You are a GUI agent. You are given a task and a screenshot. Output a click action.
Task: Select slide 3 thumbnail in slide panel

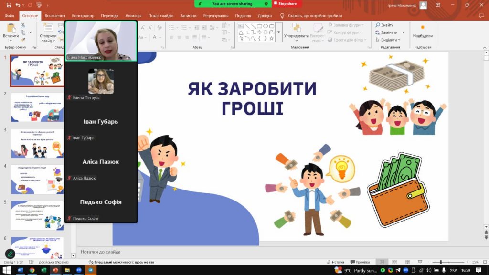click(37, 143)
